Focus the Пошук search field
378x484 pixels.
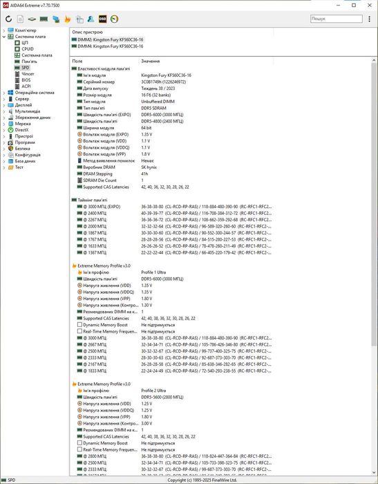[x=337, y=19]
